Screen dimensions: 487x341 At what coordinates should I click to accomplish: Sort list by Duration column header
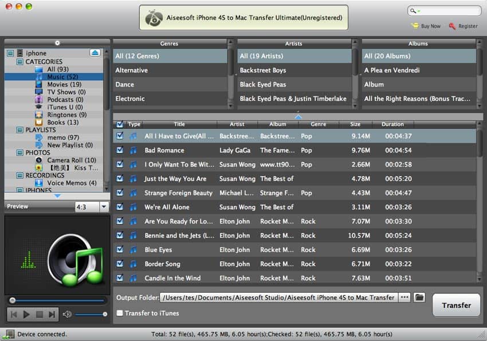(392, 124)
